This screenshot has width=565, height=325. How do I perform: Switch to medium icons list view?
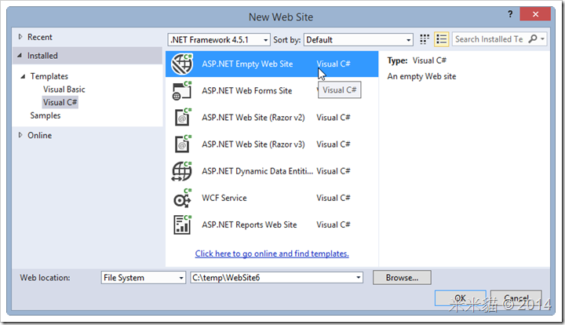[x=441, y=39]
